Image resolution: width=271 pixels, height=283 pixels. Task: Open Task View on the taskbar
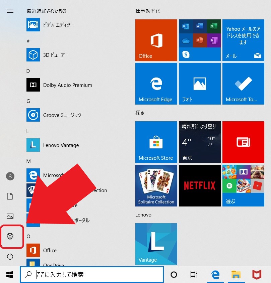pyautogui.click(x=194, y=275)
